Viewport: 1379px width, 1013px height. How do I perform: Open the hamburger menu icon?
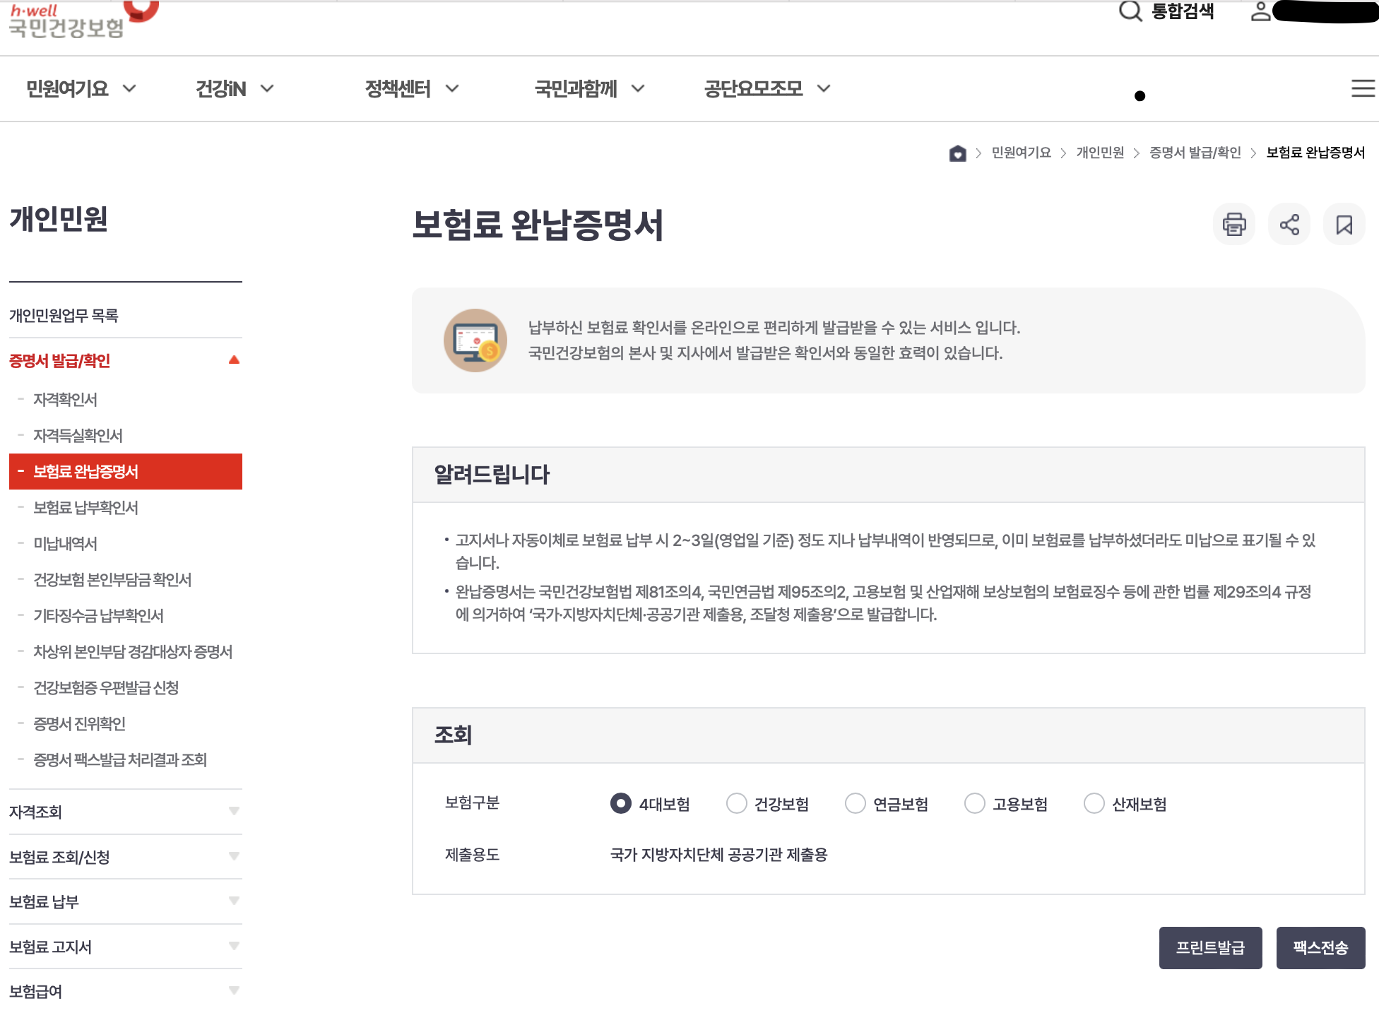1362,88
